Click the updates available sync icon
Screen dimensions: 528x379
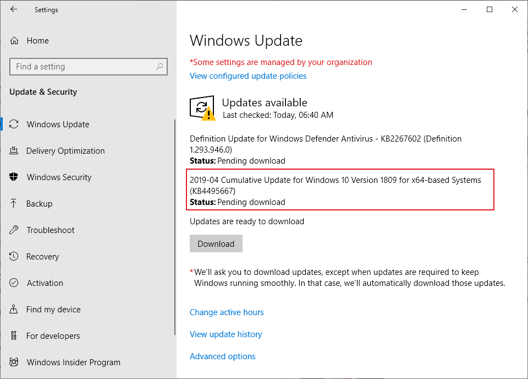click(x=202, y=107)
